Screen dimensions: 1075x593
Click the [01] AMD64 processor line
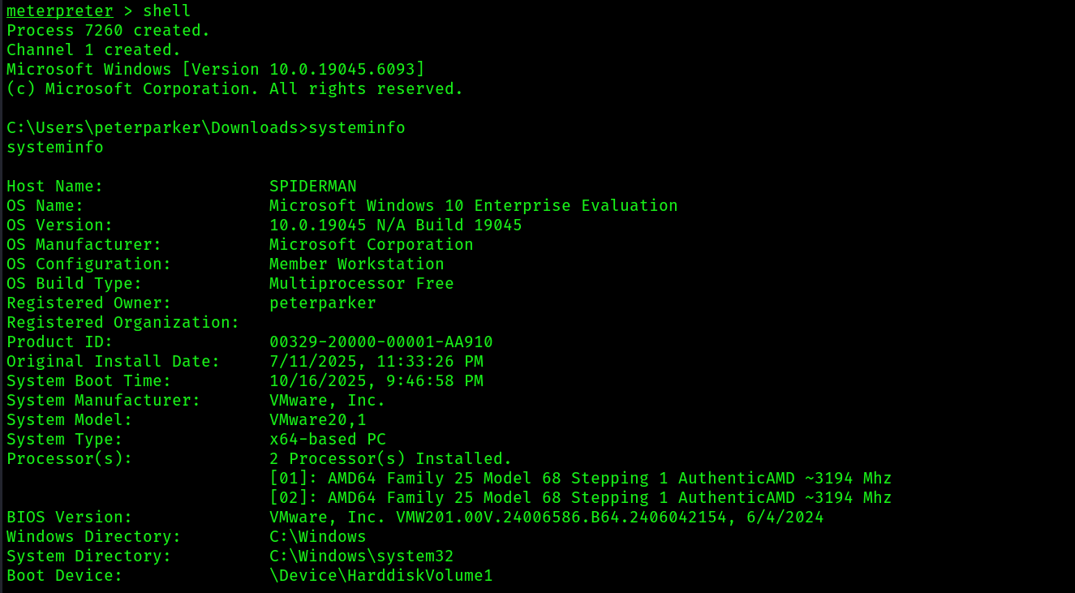tap(581, 479)
